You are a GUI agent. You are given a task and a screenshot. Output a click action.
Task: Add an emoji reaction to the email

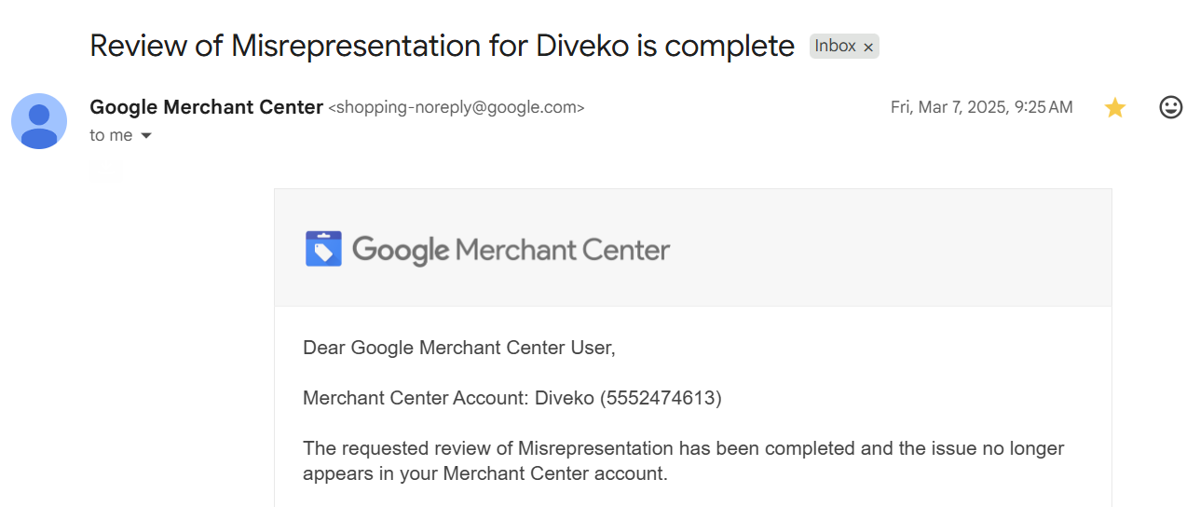coord(1170,107)
